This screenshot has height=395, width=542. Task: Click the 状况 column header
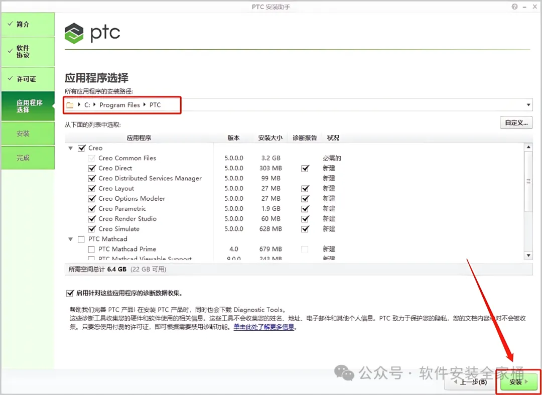333,138
